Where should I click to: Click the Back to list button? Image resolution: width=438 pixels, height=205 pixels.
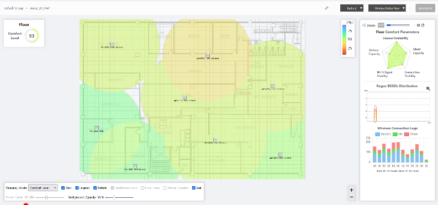point(425,8)
